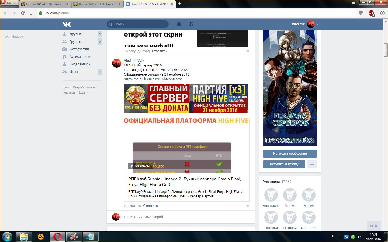
Task: Click the page vertical scrollbar thumb
Action: [386, 50]
